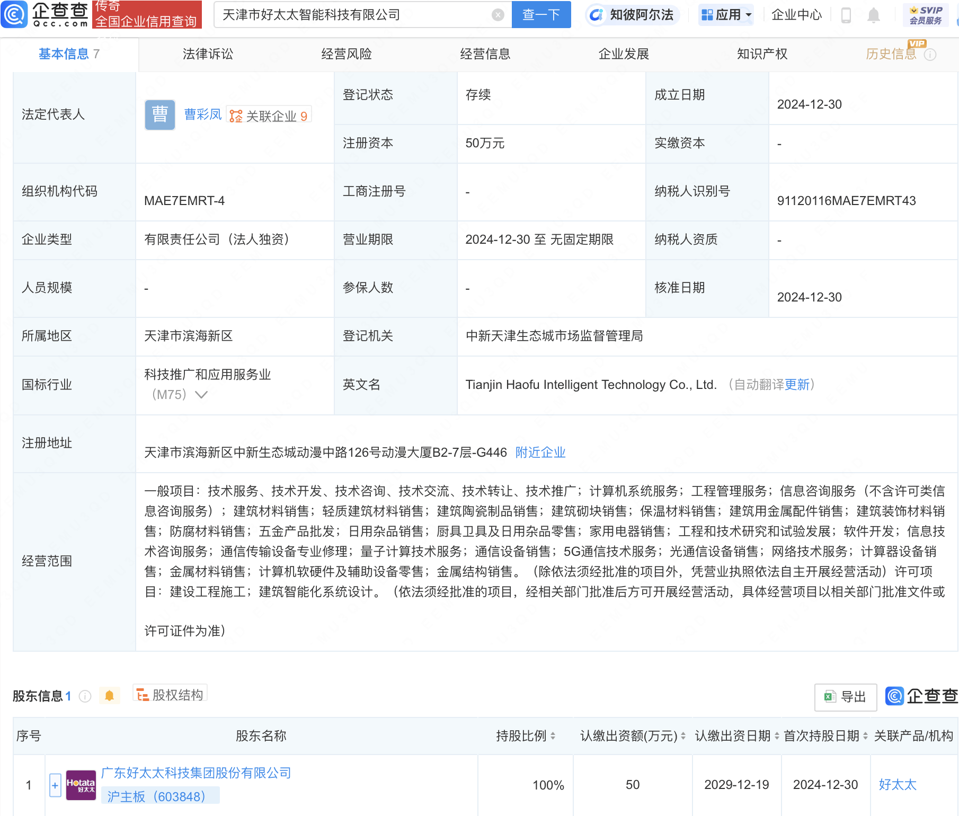Click the Qcc 企查查 logo
This screenshot has height=816, width=959.
click(45, 14)
